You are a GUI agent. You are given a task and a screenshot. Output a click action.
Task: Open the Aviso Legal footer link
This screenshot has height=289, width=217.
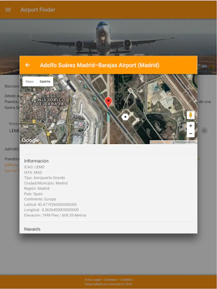[x=93, y=280]
